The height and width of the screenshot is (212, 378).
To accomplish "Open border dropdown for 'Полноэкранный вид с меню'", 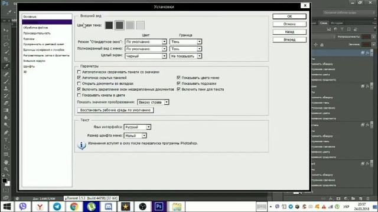I will 185,49.
